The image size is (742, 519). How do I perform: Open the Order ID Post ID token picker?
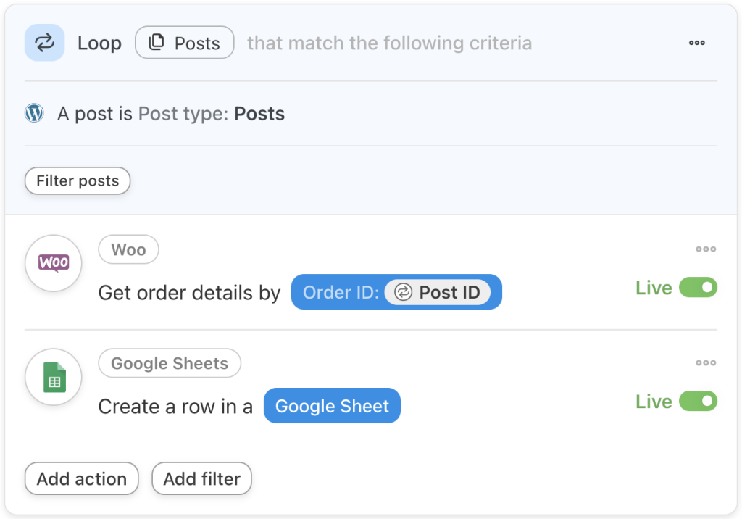click(x=396, y=292)
